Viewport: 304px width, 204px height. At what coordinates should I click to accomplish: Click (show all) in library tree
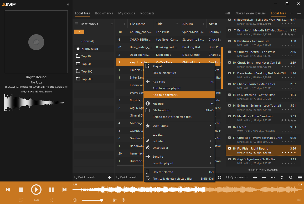point(88,41)
